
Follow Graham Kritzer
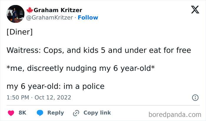click(88, 18)
